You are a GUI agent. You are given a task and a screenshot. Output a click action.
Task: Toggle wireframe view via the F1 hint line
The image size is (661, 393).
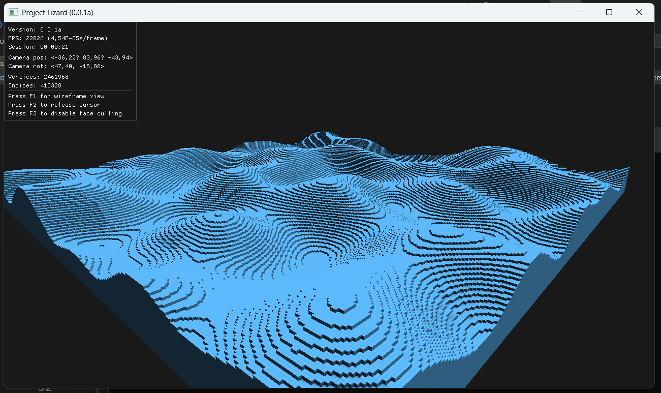tap(56, 96)
